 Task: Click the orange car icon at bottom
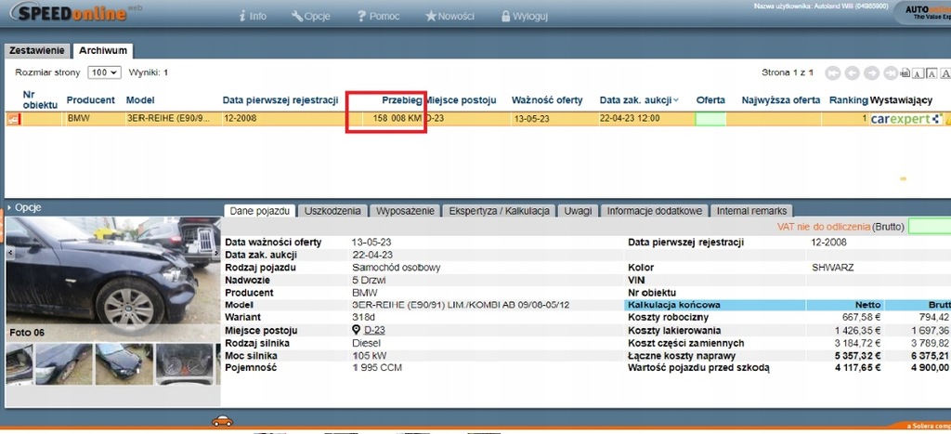(222, 421)
